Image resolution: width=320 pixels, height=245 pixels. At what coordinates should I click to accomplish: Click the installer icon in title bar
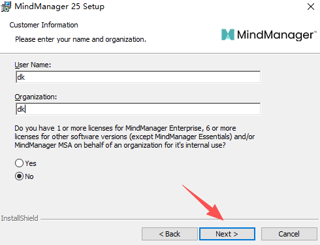[x=6, y=7]
